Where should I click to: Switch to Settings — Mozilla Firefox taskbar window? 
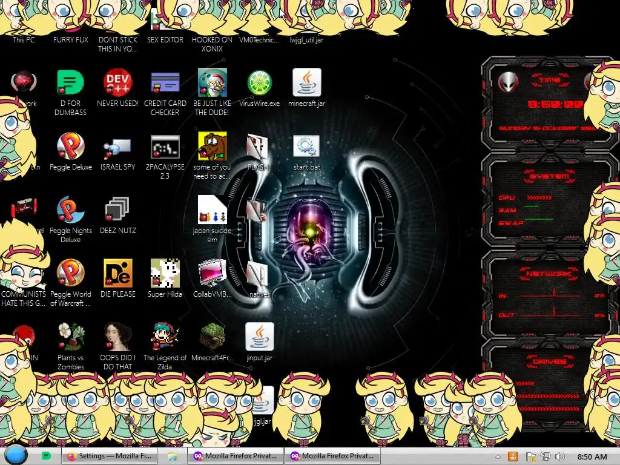tap(110, 456)
